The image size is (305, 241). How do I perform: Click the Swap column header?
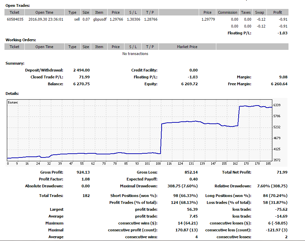point(260,12)
